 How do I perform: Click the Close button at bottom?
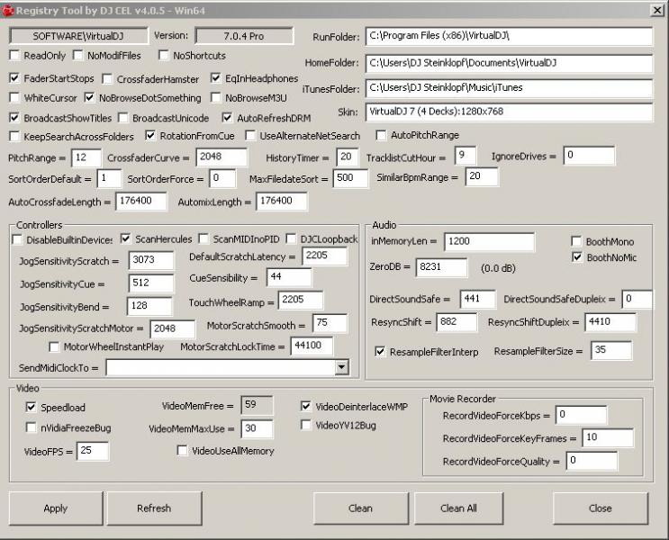click(x=601, y=508)
